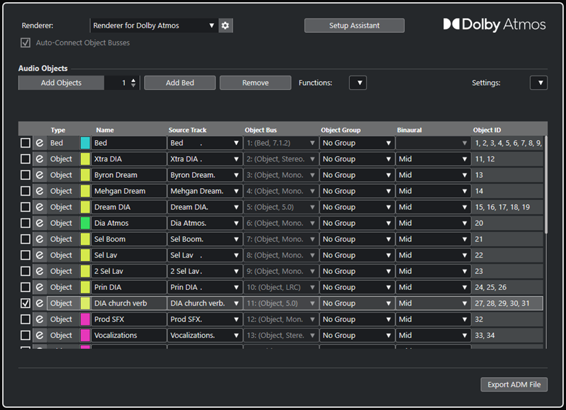Image resolution: width=566 pixels, height=410 pixels.
Task: Open Binaural dropdown for Sel Lav
Action: click(433, 255)
